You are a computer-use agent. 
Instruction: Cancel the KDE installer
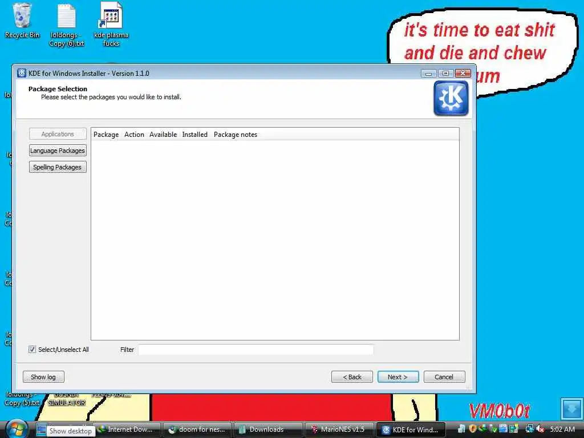tap(444, 377)
